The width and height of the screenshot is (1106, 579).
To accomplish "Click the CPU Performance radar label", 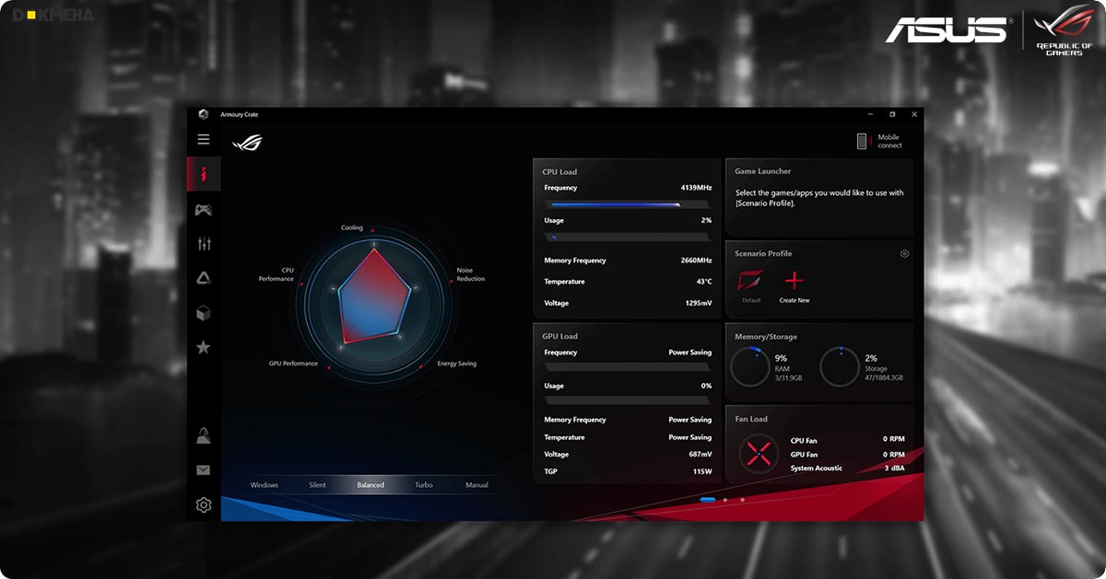I will tap(276, 274).
